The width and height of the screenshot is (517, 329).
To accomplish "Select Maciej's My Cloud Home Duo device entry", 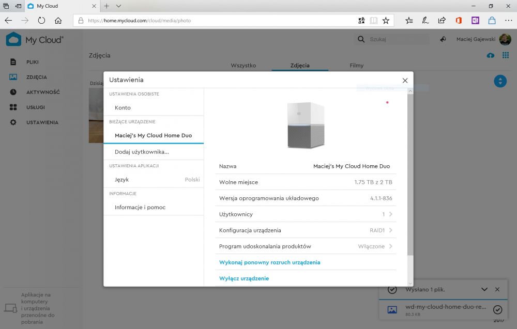I will [154, 135].
